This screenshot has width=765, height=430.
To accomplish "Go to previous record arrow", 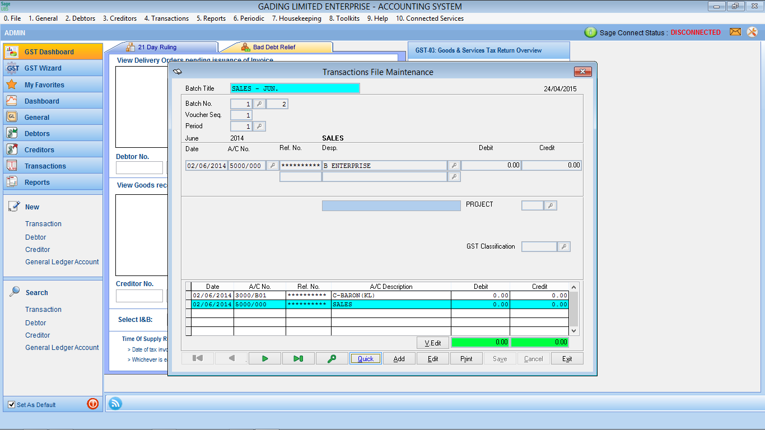I will pyautogui.click(x=231, y=358).
